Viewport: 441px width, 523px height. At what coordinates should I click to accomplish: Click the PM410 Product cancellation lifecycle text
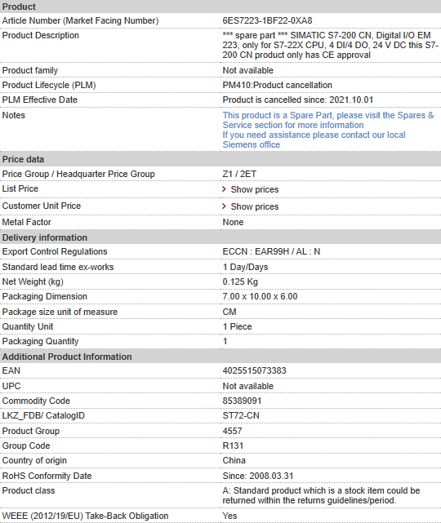tap(278, 85)
